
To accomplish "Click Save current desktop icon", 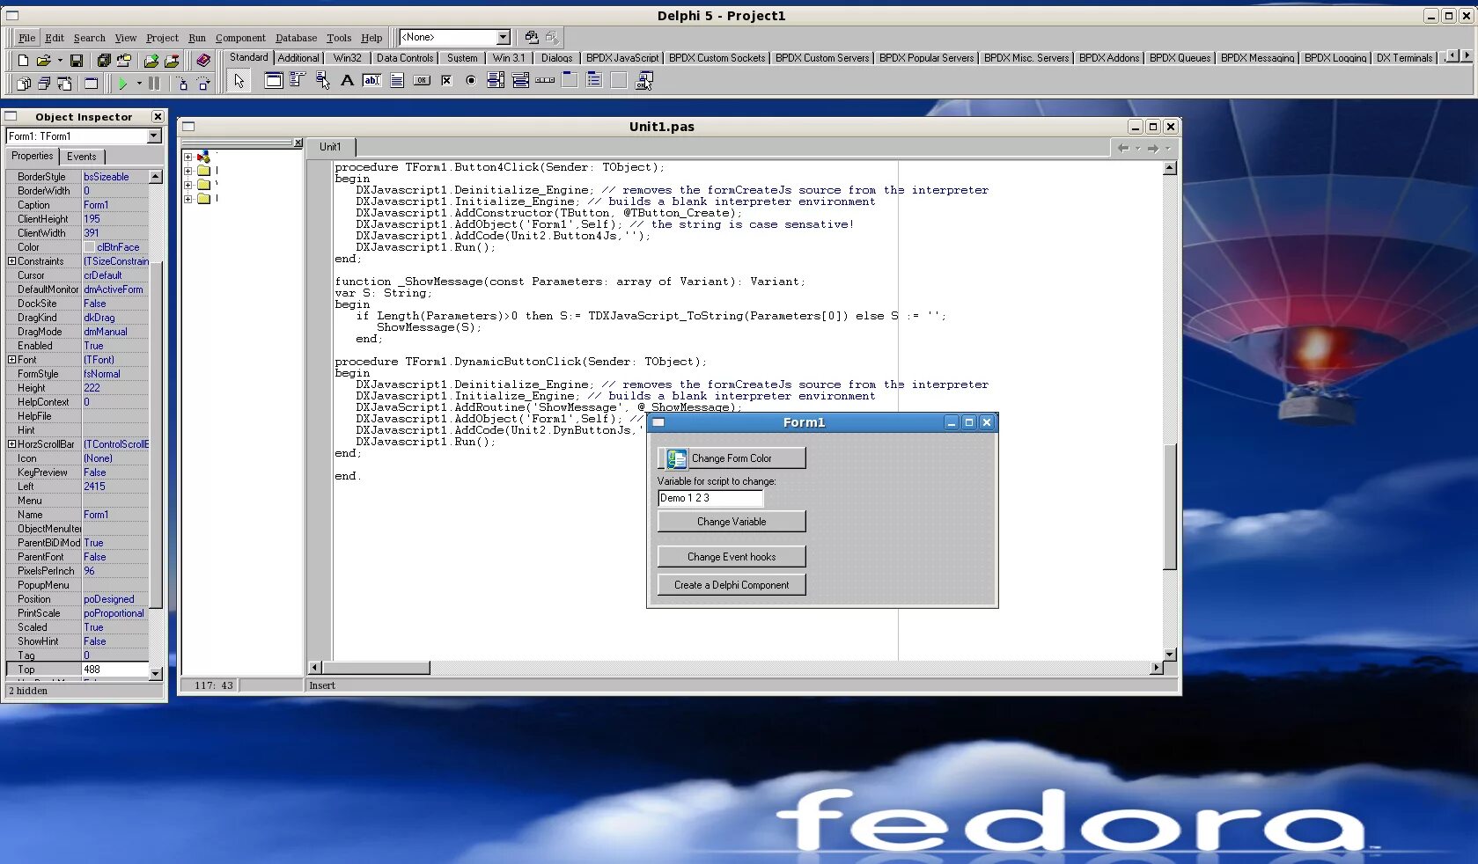I will pos(532,37).
